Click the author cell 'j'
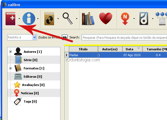 [110, 55]
